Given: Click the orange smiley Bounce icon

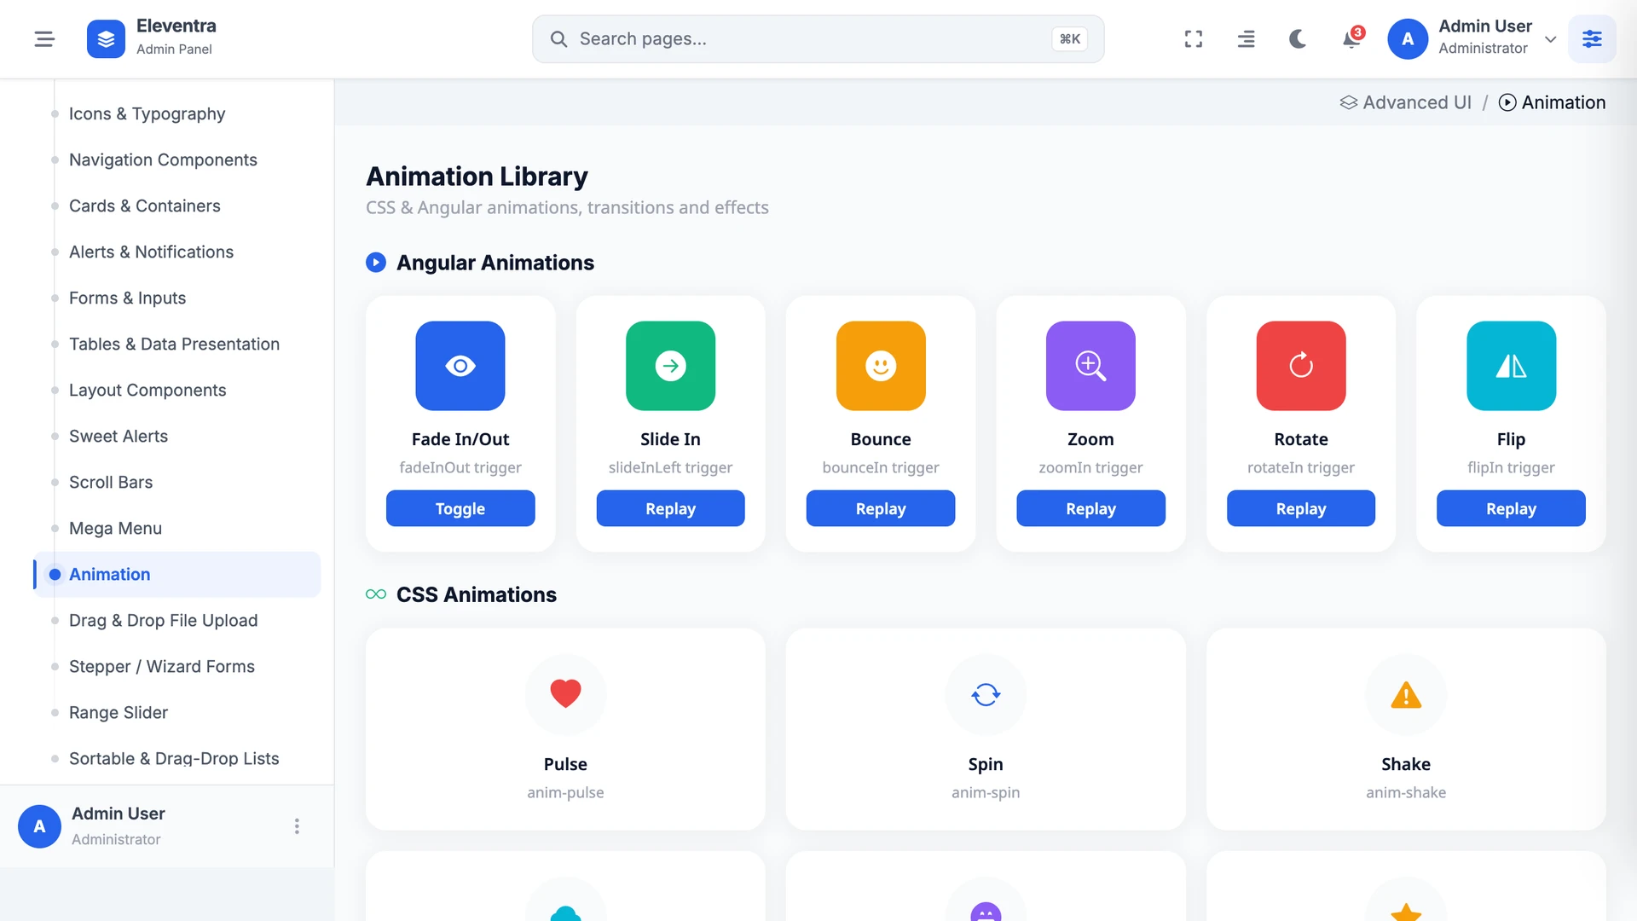Looking at the screenshot, I should (881, 366).
